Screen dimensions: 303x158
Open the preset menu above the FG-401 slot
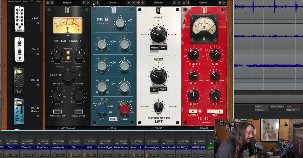[204, 3]
